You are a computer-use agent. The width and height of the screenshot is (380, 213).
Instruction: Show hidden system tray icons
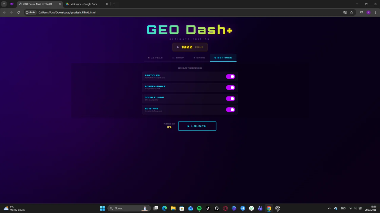pyautogui.click(x=329, y=208)
